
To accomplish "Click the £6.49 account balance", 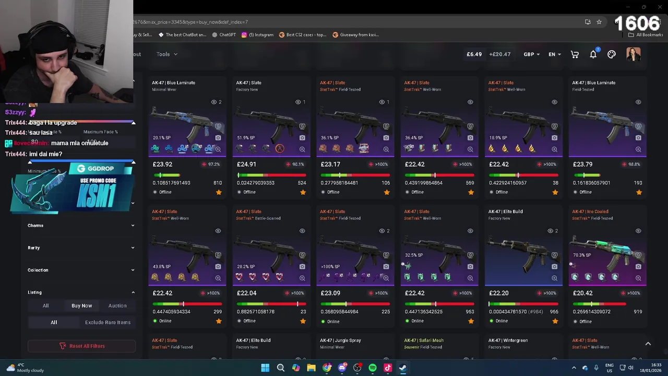I will 474,54.
